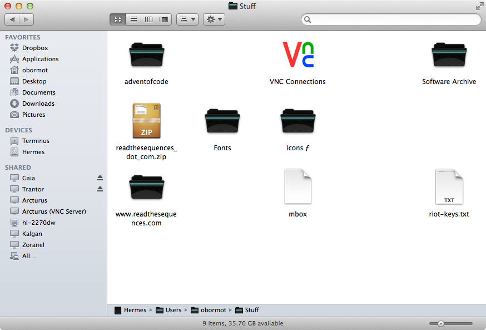
Task: Switch to icon view
Action: tap(118, 19)
